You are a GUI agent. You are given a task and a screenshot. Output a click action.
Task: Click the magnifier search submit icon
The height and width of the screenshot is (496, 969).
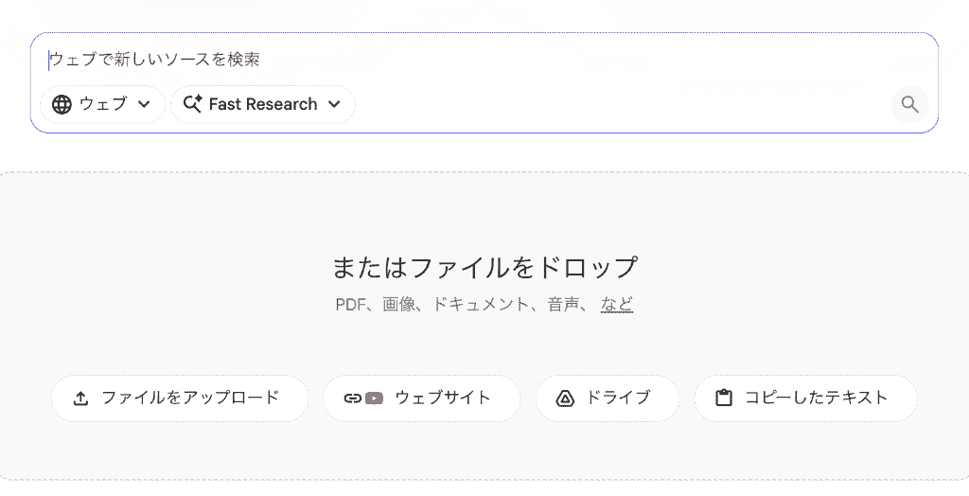click(909, 104)
